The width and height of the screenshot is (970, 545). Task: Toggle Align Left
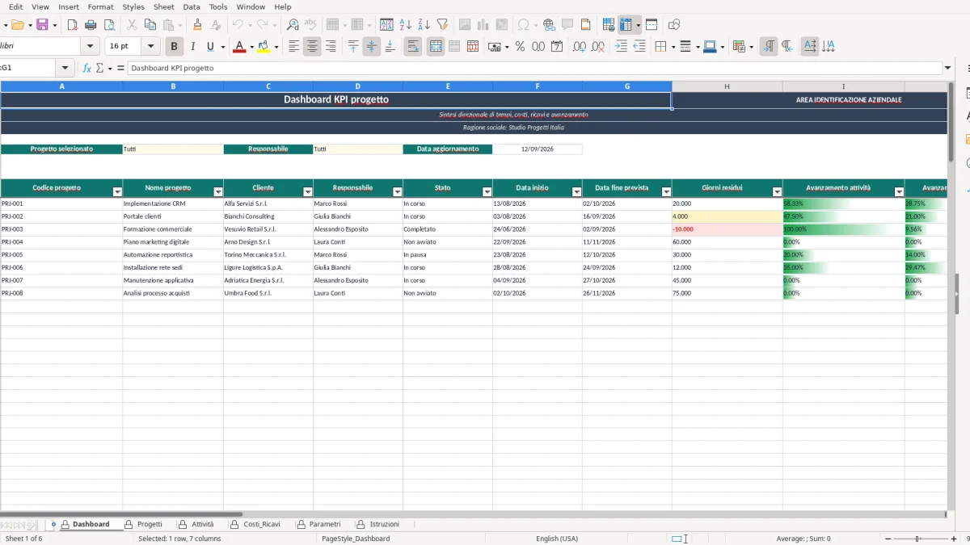pyautogui.click(x=293, y=47)
